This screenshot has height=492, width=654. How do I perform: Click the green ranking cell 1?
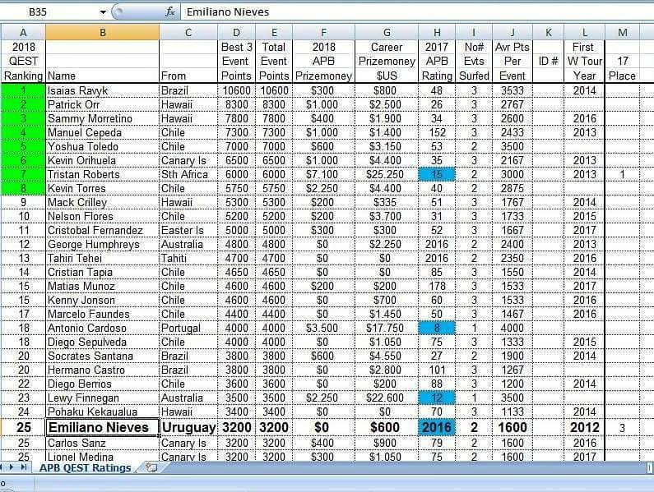coord(23,90)
